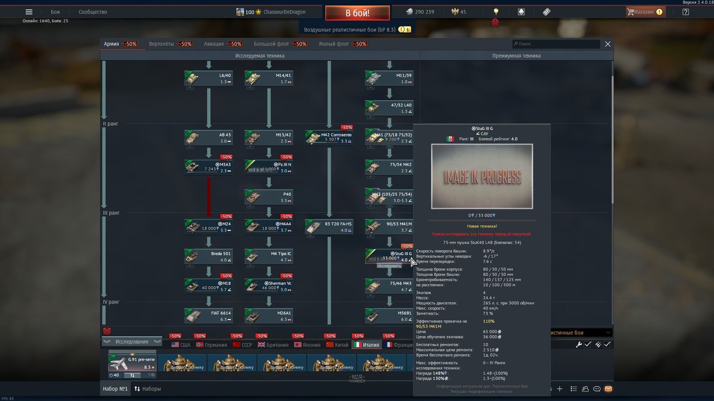Viewport: 714px width, 401px height.
Task: Select the Италия nation tab
Action: click(x=367, y=345)
